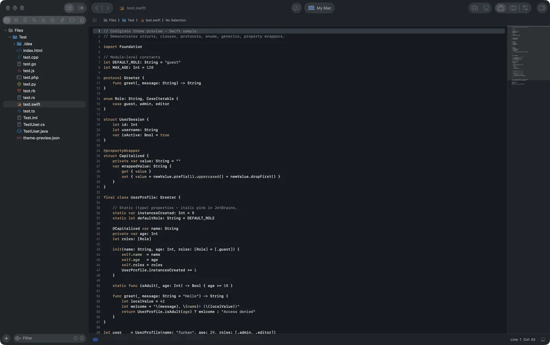Open the Files breadcrumb menu
Screen dimensions: 550x345
pyautogui.click(x=109, y=20)
